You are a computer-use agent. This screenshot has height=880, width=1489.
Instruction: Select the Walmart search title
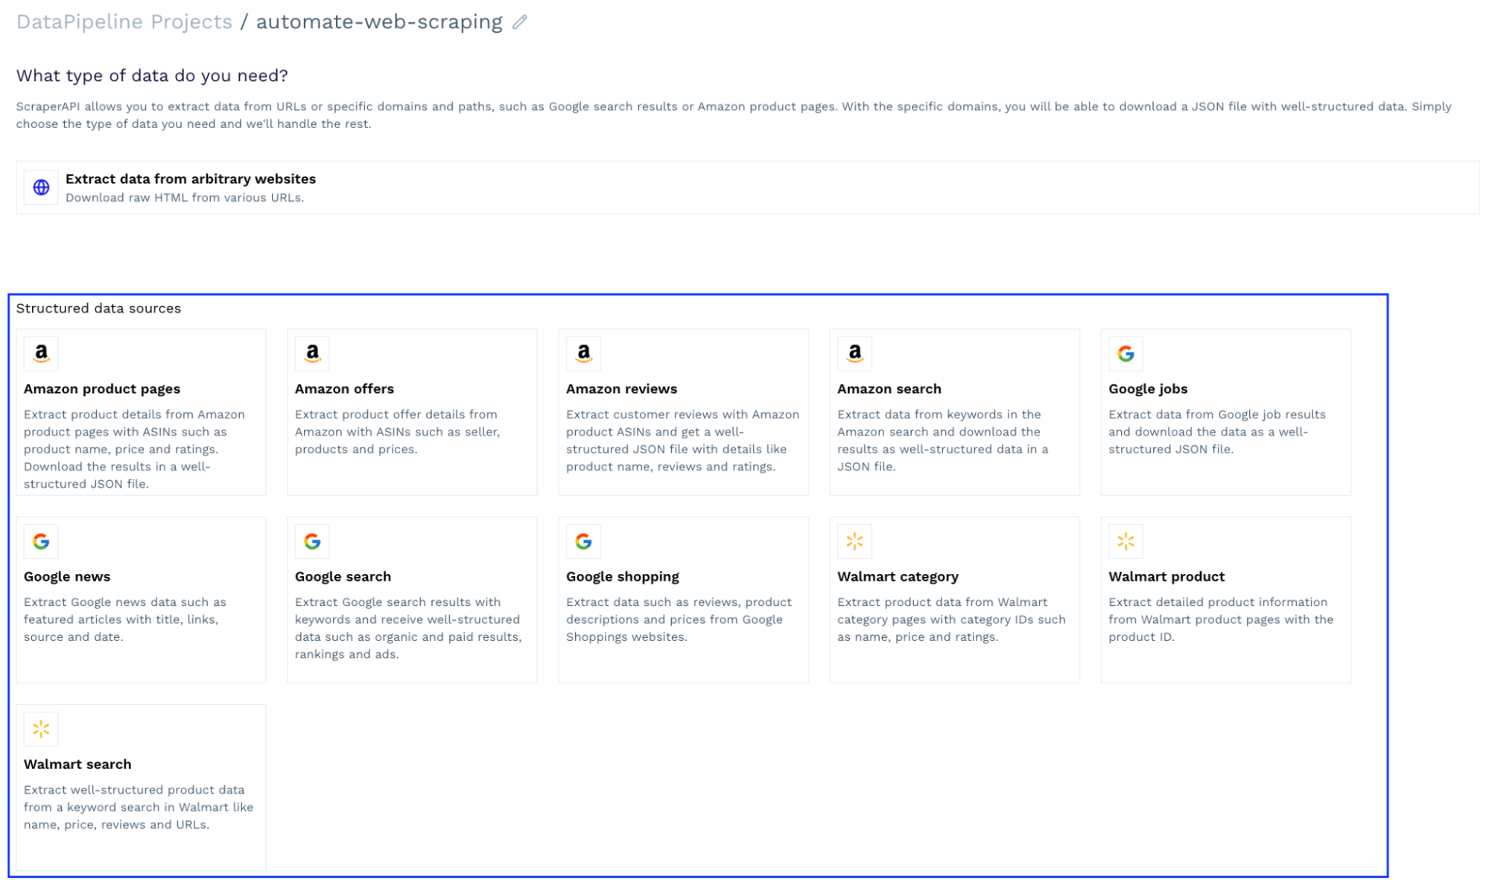pyautogui.click(x=77, y=764)
